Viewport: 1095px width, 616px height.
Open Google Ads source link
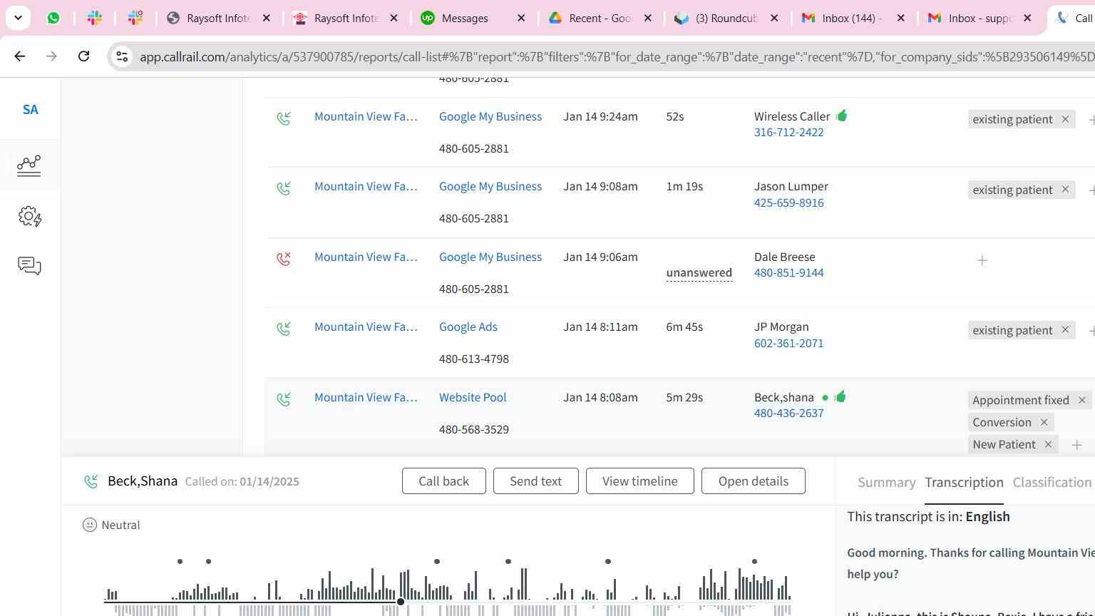click(468, 327)
